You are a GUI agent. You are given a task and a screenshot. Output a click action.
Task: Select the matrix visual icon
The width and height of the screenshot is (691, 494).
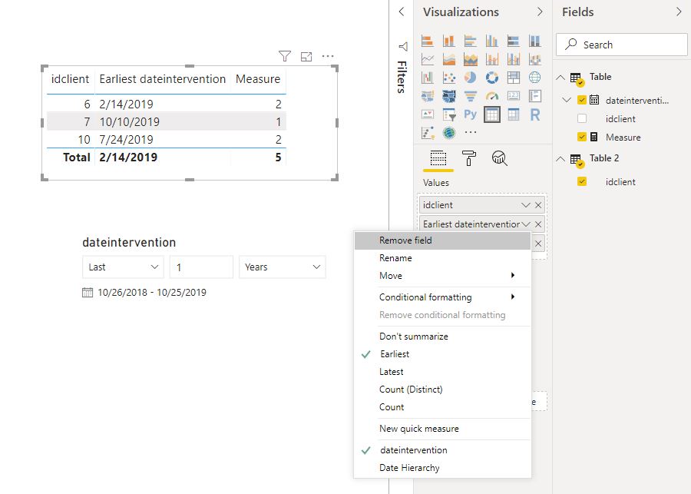pyautogui.click(x=514, y=114)
